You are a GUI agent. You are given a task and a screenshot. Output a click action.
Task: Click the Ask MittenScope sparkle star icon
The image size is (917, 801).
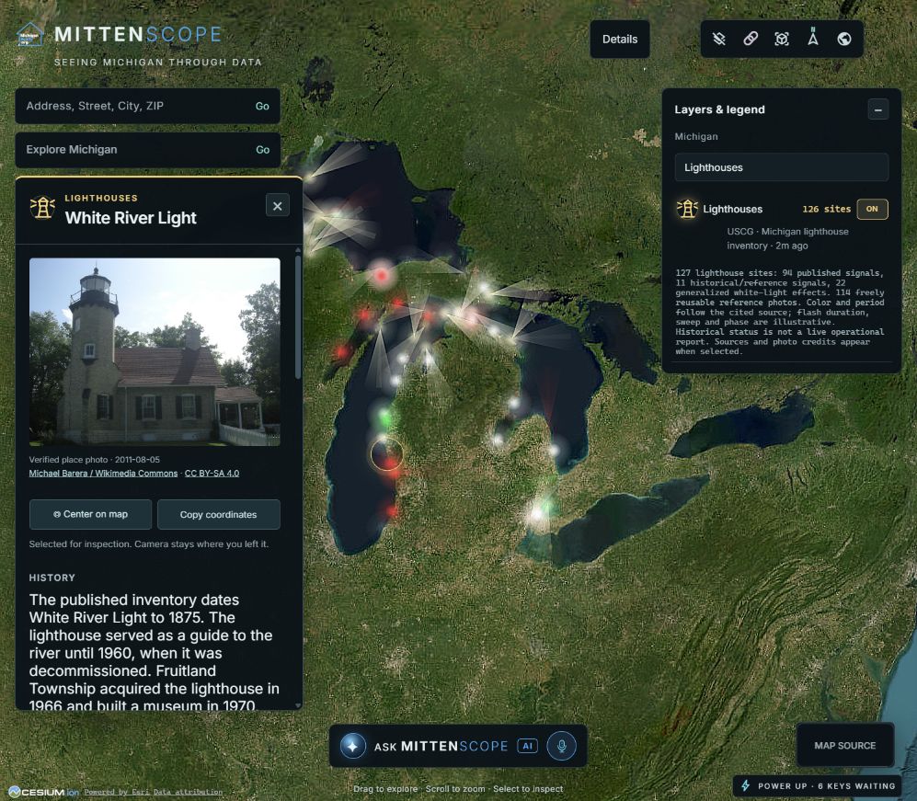coord(352,746)
